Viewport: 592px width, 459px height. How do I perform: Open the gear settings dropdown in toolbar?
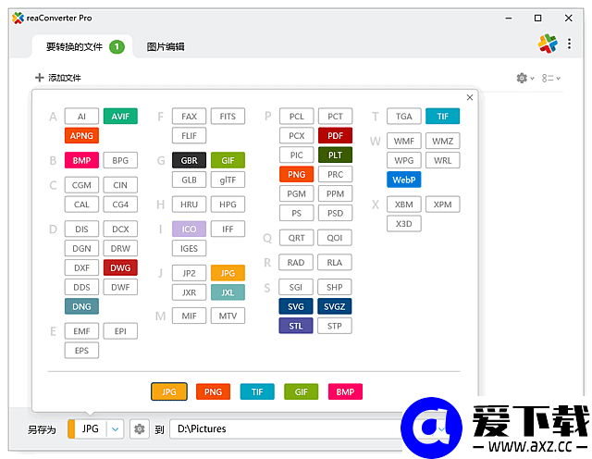point(525,78)
